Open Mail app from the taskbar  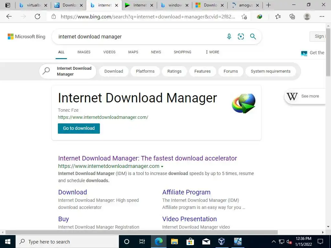tap(206, 242)
